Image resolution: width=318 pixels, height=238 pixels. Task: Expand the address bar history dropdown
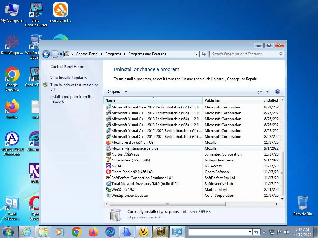pos(196,54)
